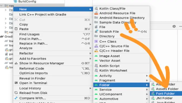The height and width of the screenshot is (103, 182).
Task: Click the C++ Class icon
Action: click(x=96, y=41)
